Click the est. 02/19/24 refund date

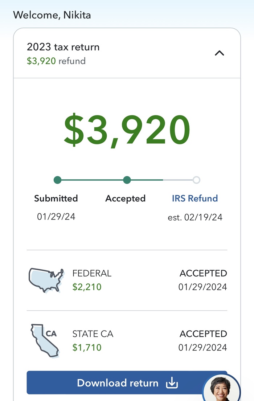(195, 217)
